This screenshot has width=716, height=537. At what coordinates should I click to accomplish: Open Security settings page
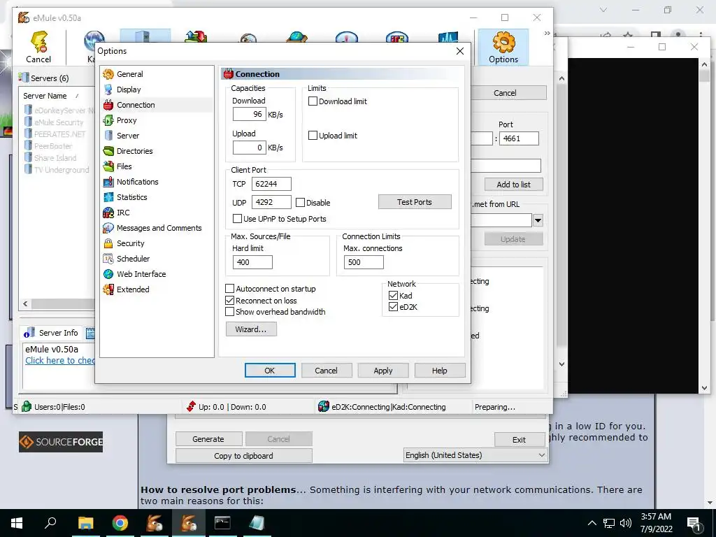click(x=130, y=243)
